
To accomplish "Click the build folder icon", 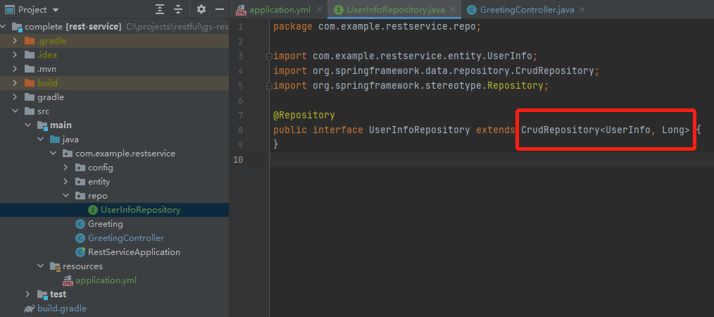I will 30,83.
